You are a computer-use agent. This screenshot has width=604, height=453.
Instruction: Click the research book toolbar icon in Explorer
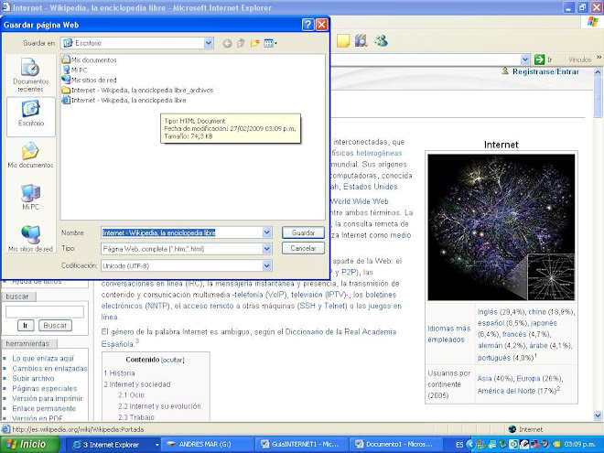coord(361,41)
